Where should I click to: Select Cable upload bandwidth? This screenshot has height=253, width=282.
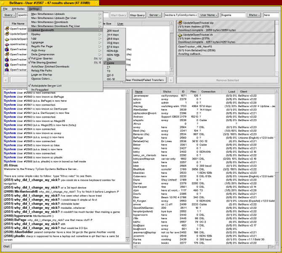(x=114, y=63)
